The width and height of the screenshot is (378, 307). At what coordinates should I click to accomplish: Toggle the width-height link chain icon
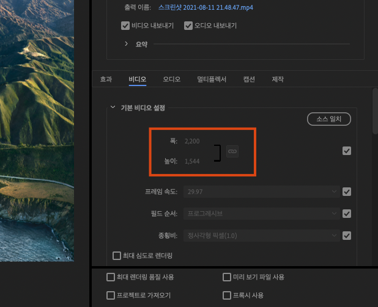pos(232,151)
